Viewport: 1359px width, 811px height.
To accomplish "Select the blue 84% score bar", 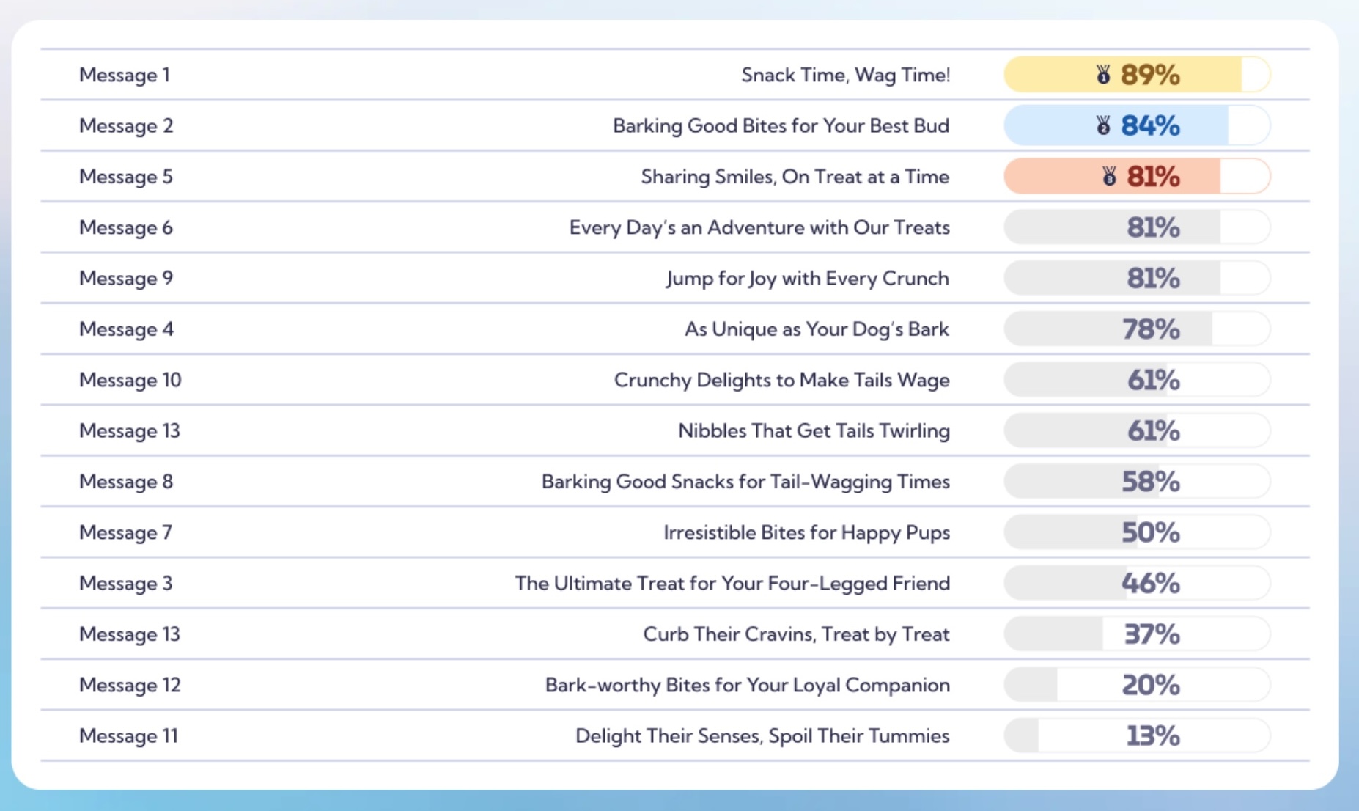I will [x=1136, y=125].
